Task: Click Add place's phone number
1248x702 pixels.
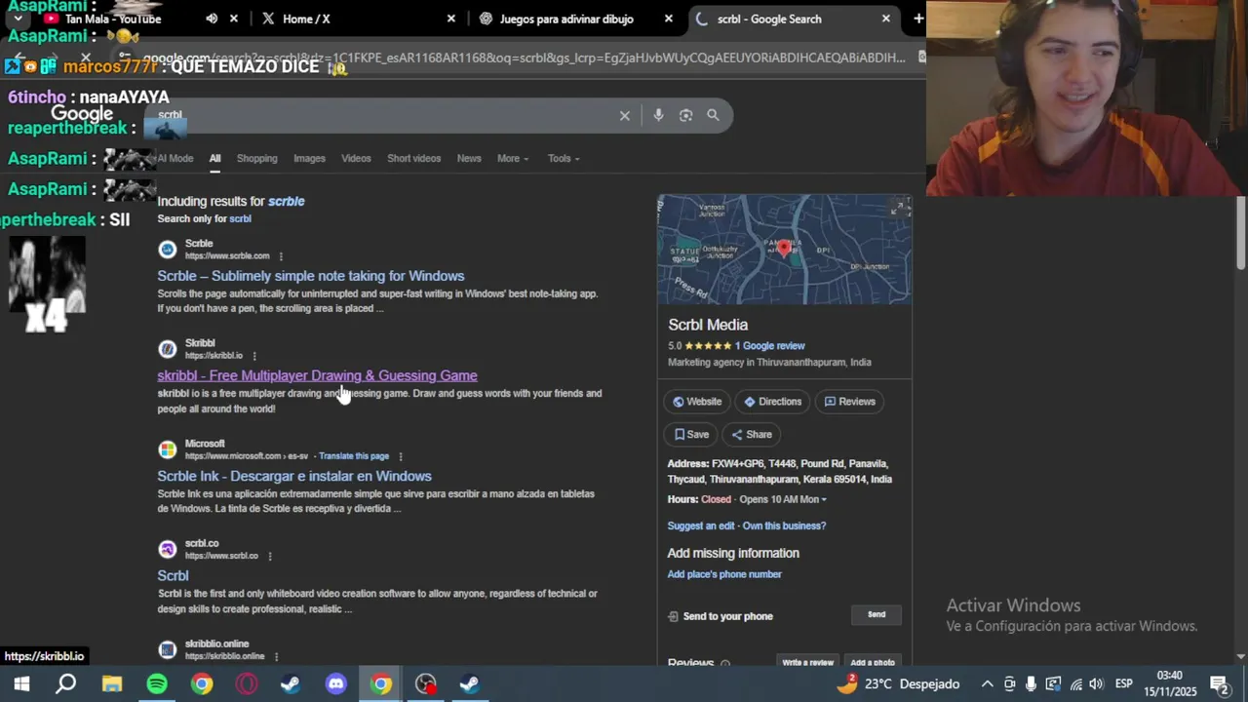Action: (724, 574)
